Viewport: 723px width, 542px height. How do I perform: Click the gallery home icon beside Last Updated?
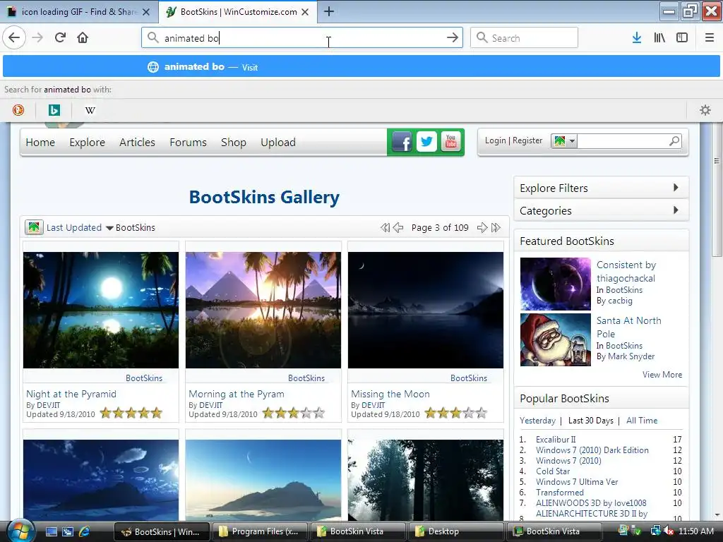(x=34, y=227)
